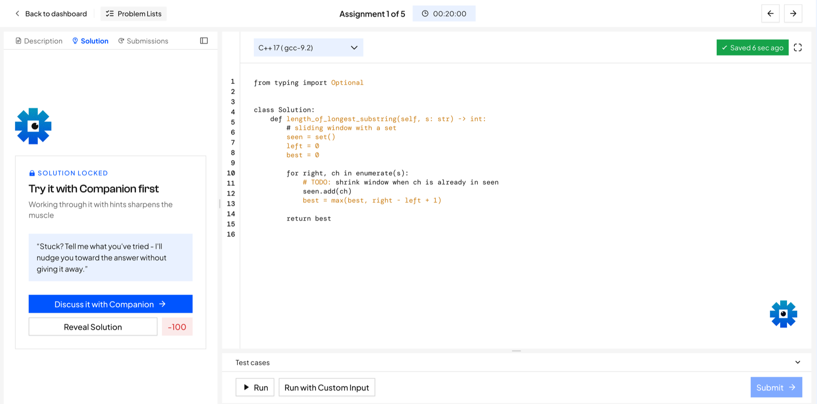Click the Solution Locked padlock icon

(32, 173)
